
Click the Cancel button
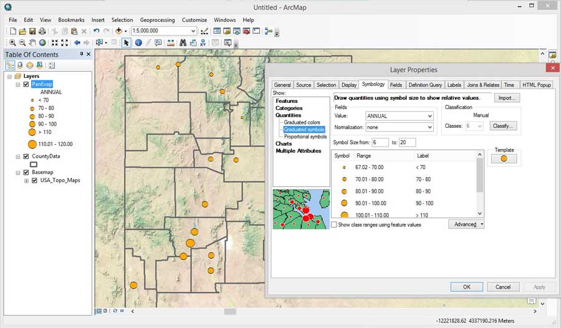[502, 287]
